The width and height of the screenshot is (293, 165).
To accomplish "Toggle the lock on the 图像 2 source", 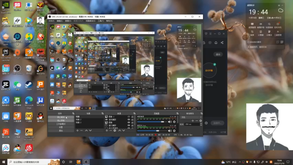I will 132,117.
